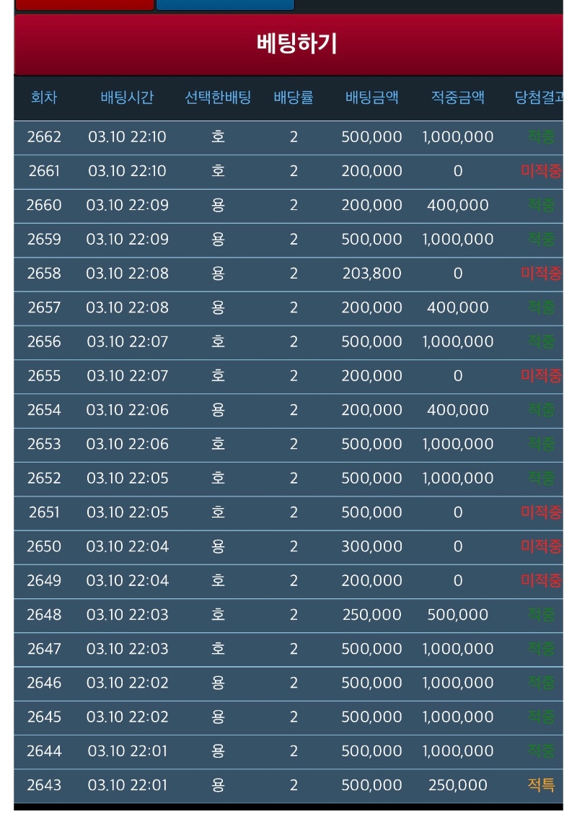
Task: Click the 미적중 result for round 2661
Action: click(541, 171)
